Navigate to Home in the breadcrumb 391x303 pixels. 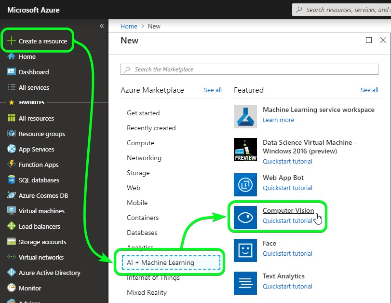129,27
